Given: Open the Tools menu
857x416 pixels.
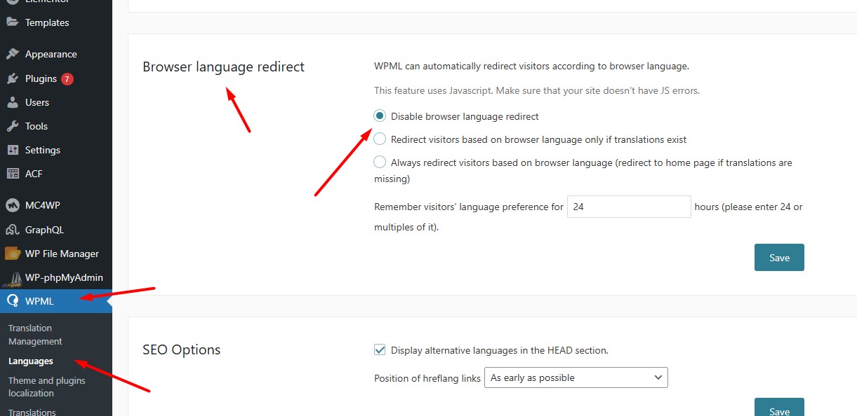Looking at the screenshot, I should pyautogui.click(x=36, y=126).
